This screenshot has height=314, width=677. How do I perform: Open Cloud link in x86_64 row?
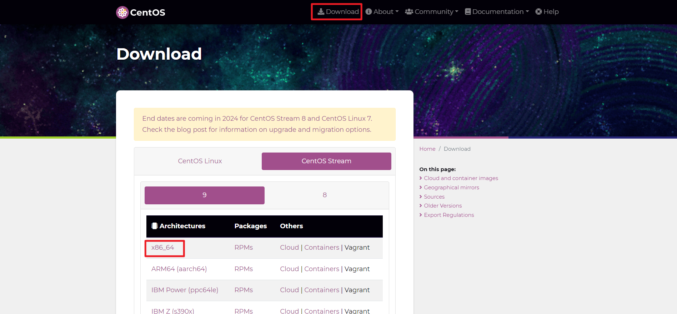(290, 248)
